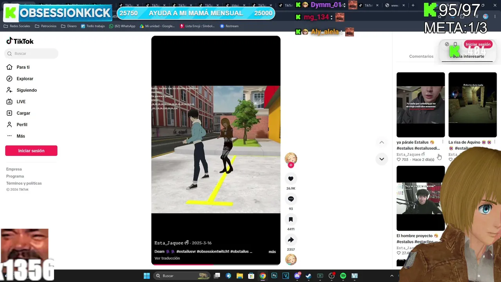Open a new browser tab with plus
The width and height of the screenshot is (501, 282).
pyautogui.click(x=413, y=5)
